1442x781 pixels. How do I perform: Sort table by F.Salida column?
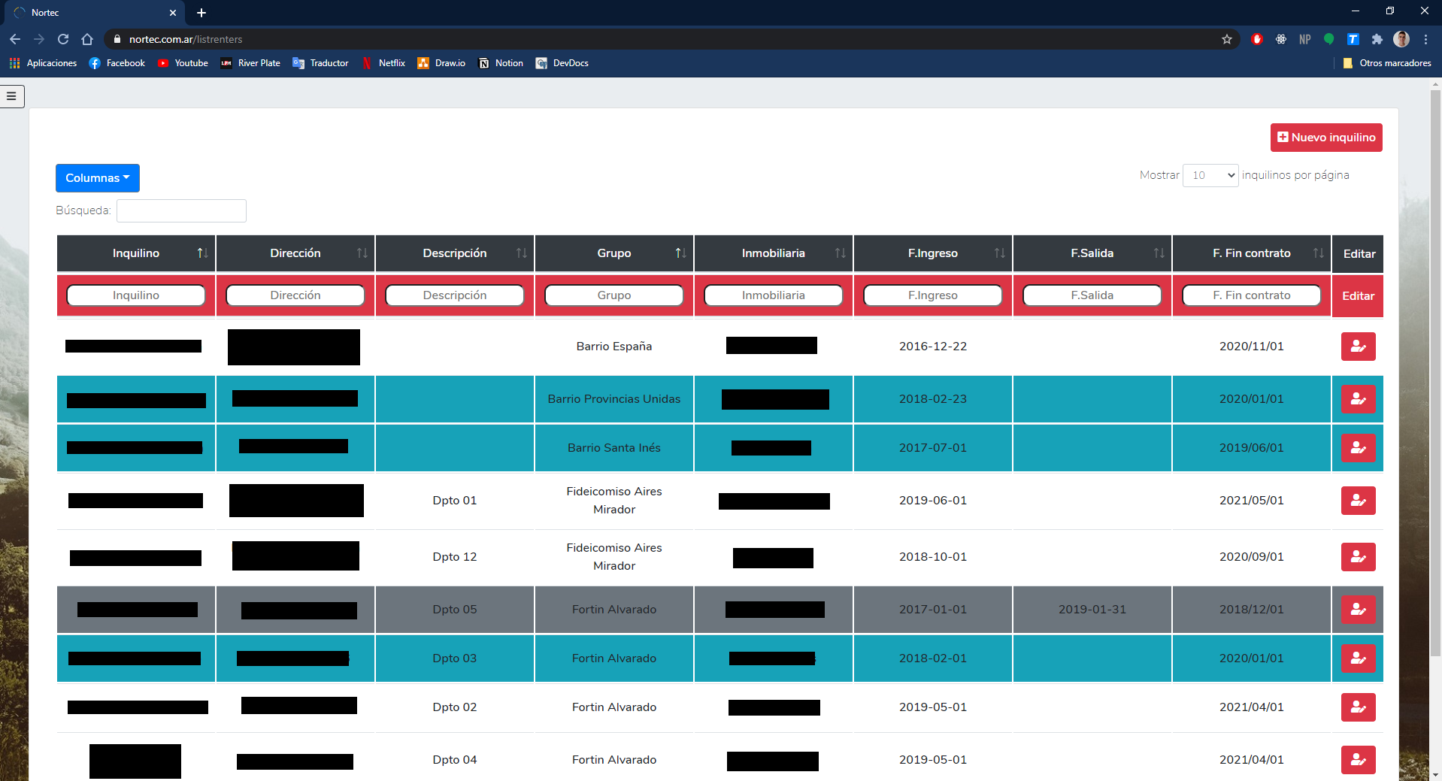tap(1092, 253)
